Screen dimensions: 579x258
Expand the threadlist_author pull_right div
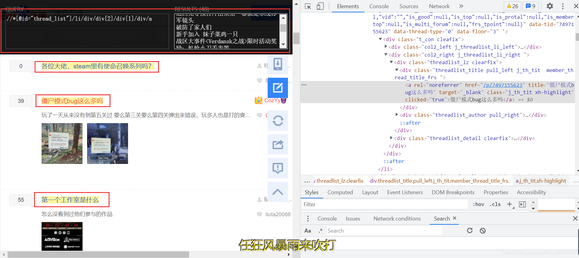pos(397,115)
